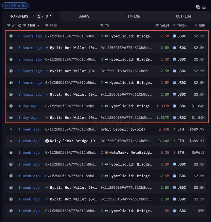Open the Hyperliquid: Bridge link in the 5M row
211x222 pixels.
coord(131,211)
